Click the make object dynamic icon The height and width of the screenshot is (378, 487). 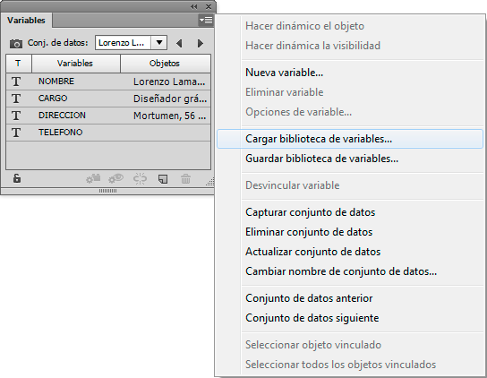[93, 178]
